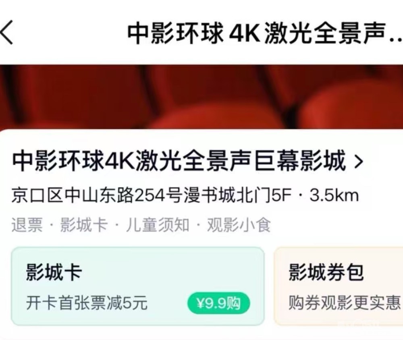Viewport: 403px width, 340px height.
Task: Expand the chevron next to the cinema name
Action: tap(359, 162)
